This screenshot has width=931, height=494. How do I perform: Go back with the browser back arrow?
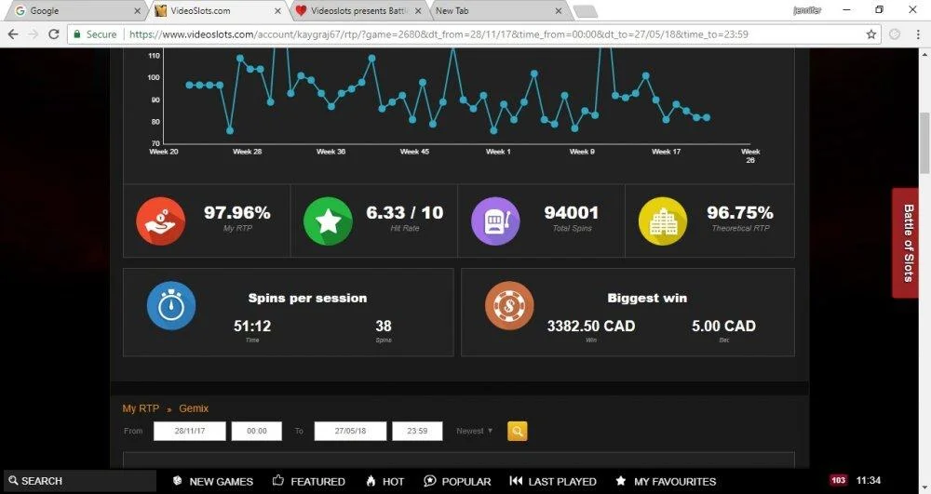pos(13,34)
